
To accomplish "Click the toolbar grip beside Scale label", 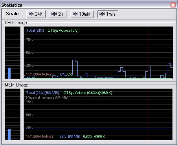I will [x=4, y=14].
